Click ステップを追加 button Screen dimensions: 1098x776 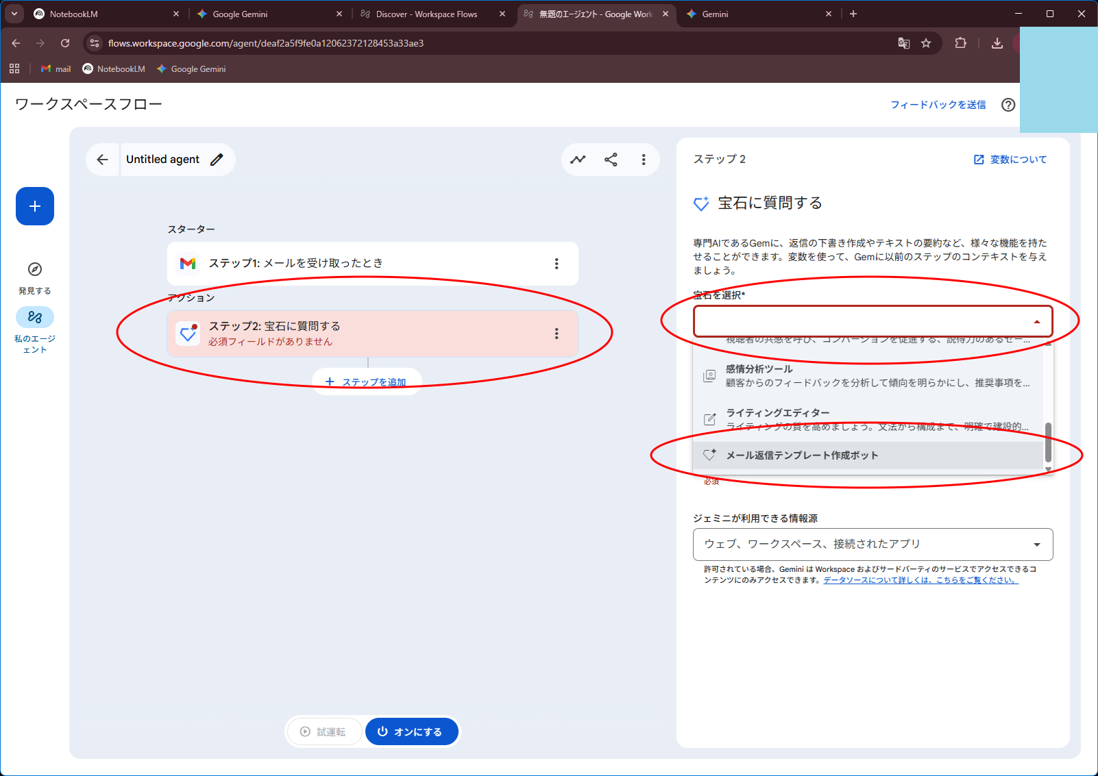[x=367, y=381]
